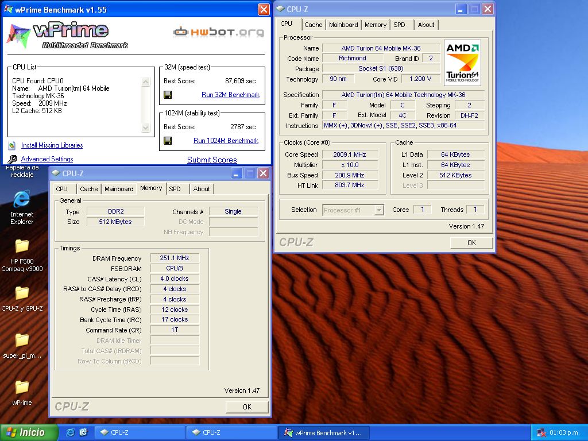Minimize the CPU-Z memory window

pyautogui.click(x=236, y=173)
